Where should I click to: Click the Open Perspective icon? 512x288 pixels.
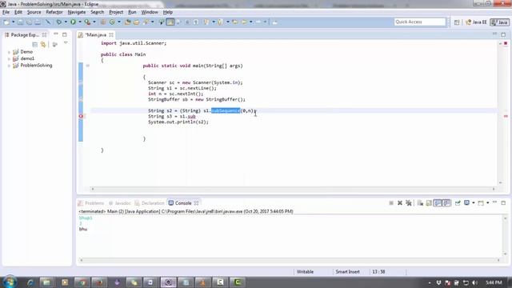(457, 22)
